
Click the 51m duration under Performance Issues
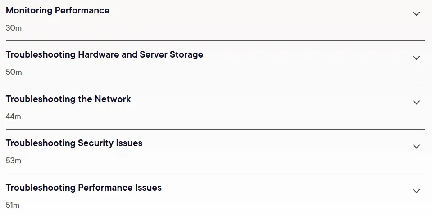pyautogui.click(x=13, y=205)
